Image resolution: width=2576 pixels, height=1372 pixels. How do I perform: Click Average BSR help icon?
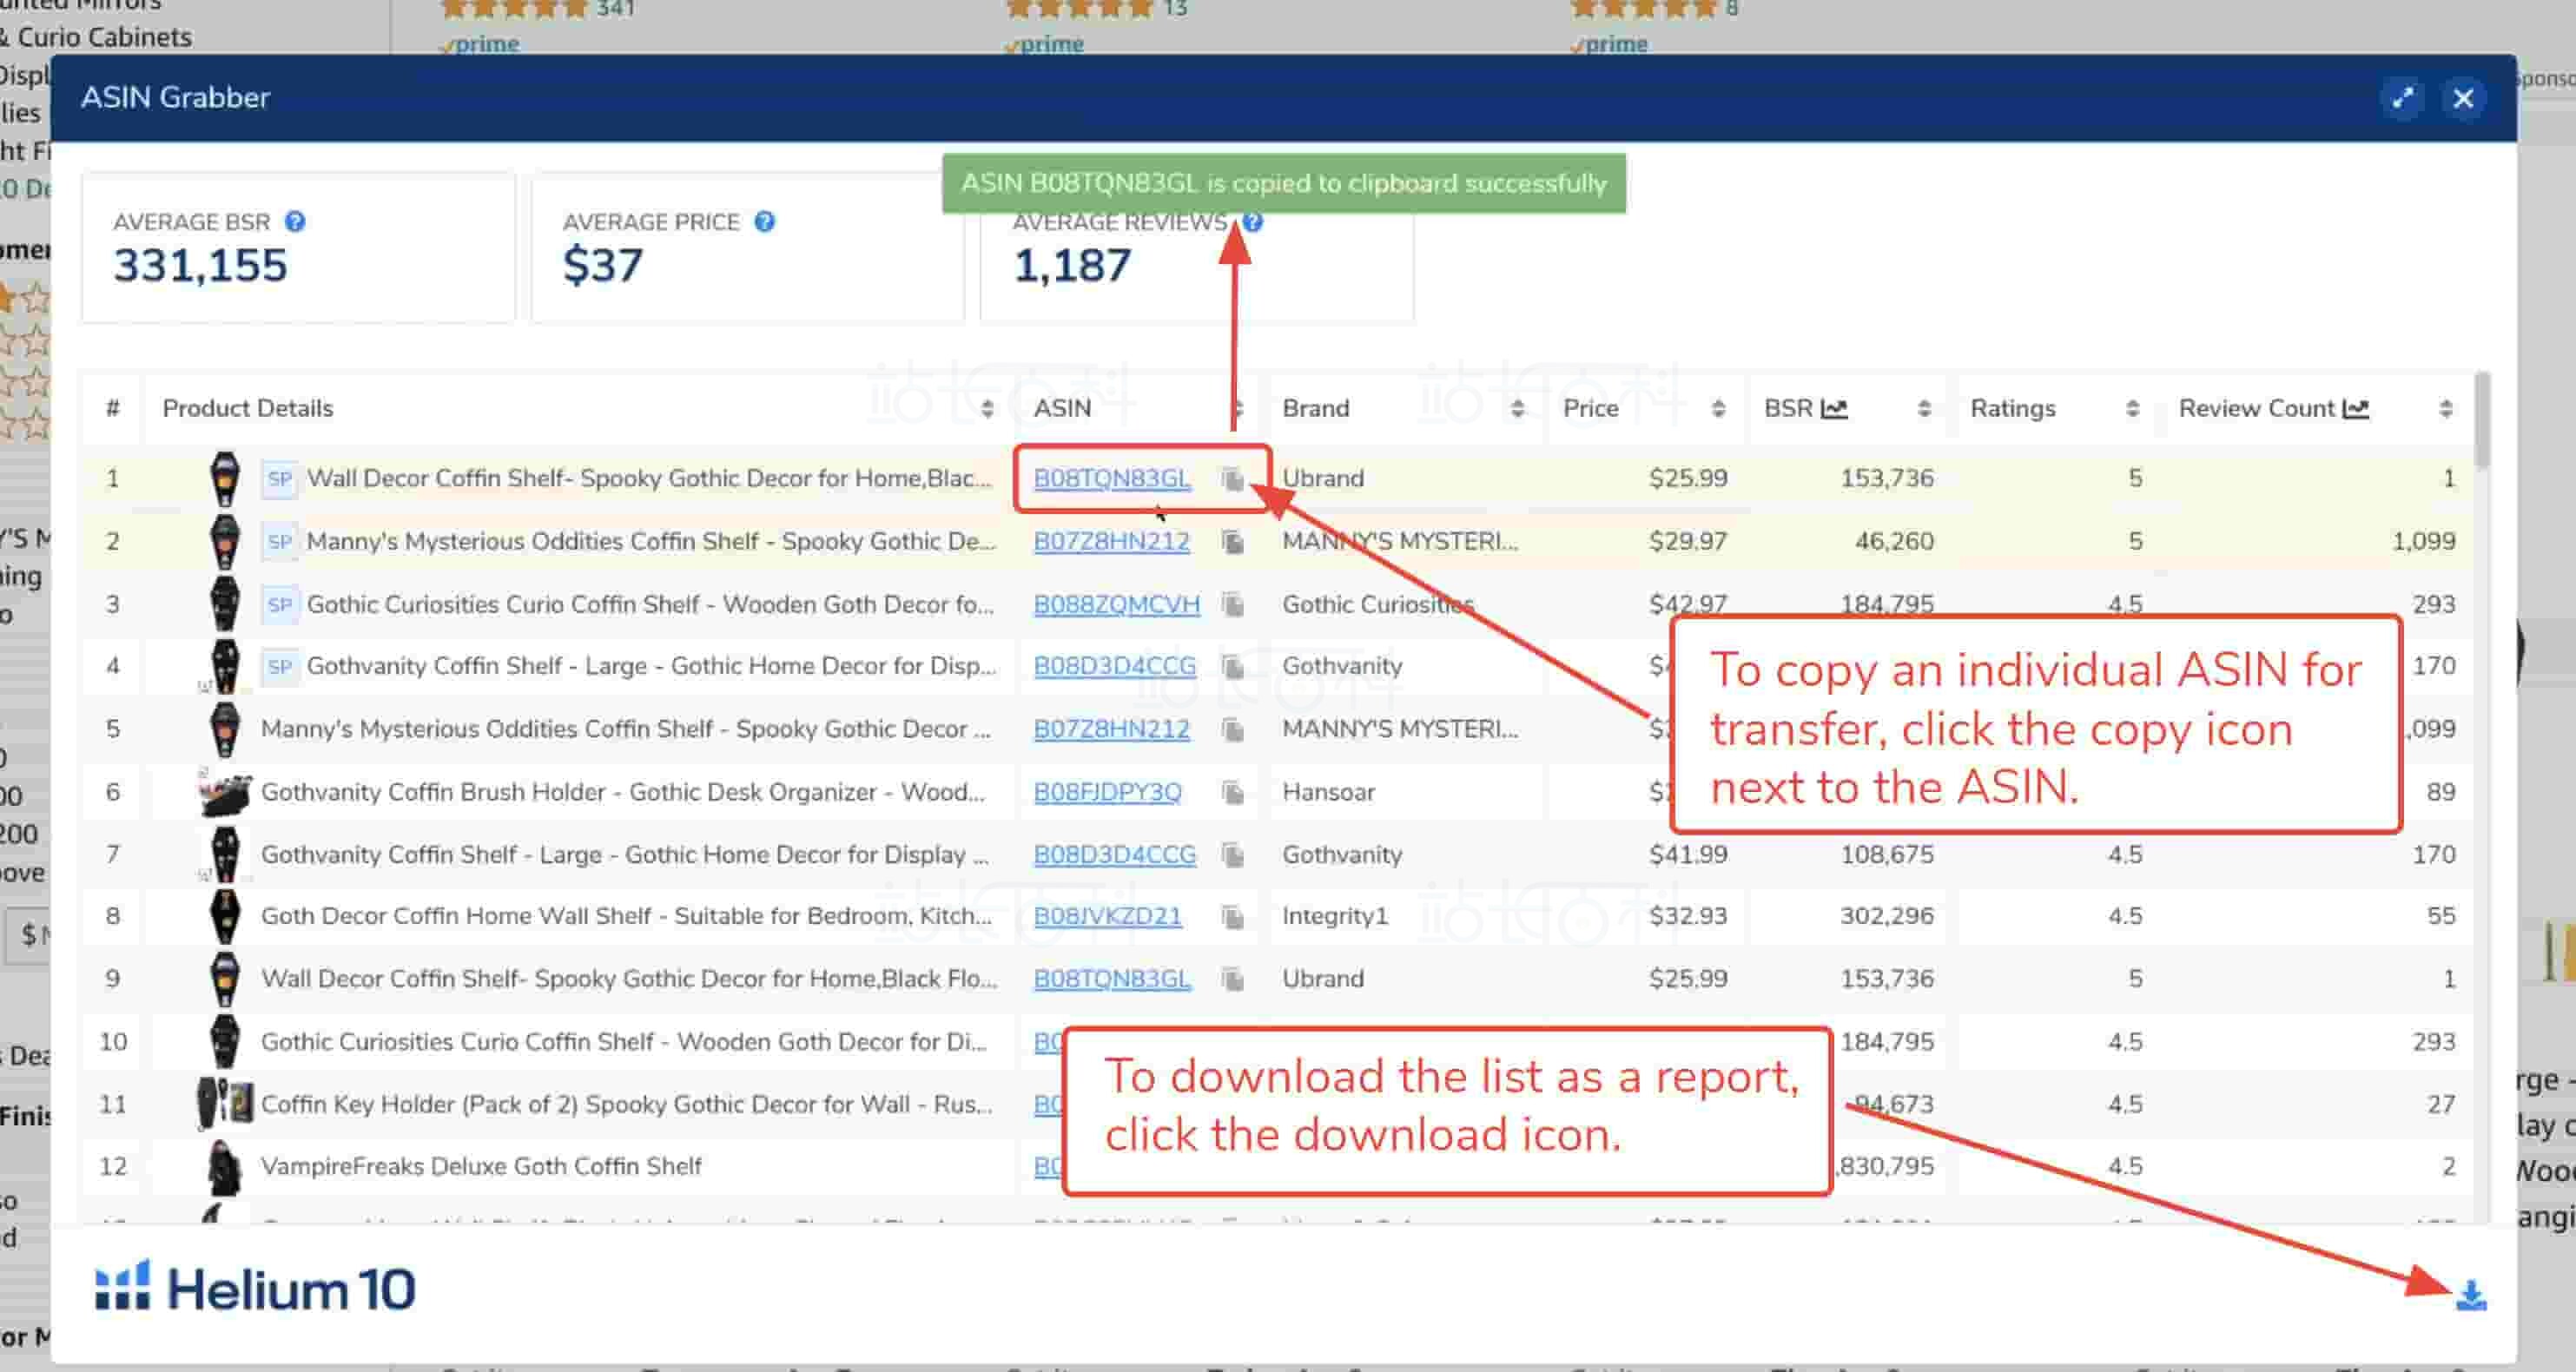(295, 222)
